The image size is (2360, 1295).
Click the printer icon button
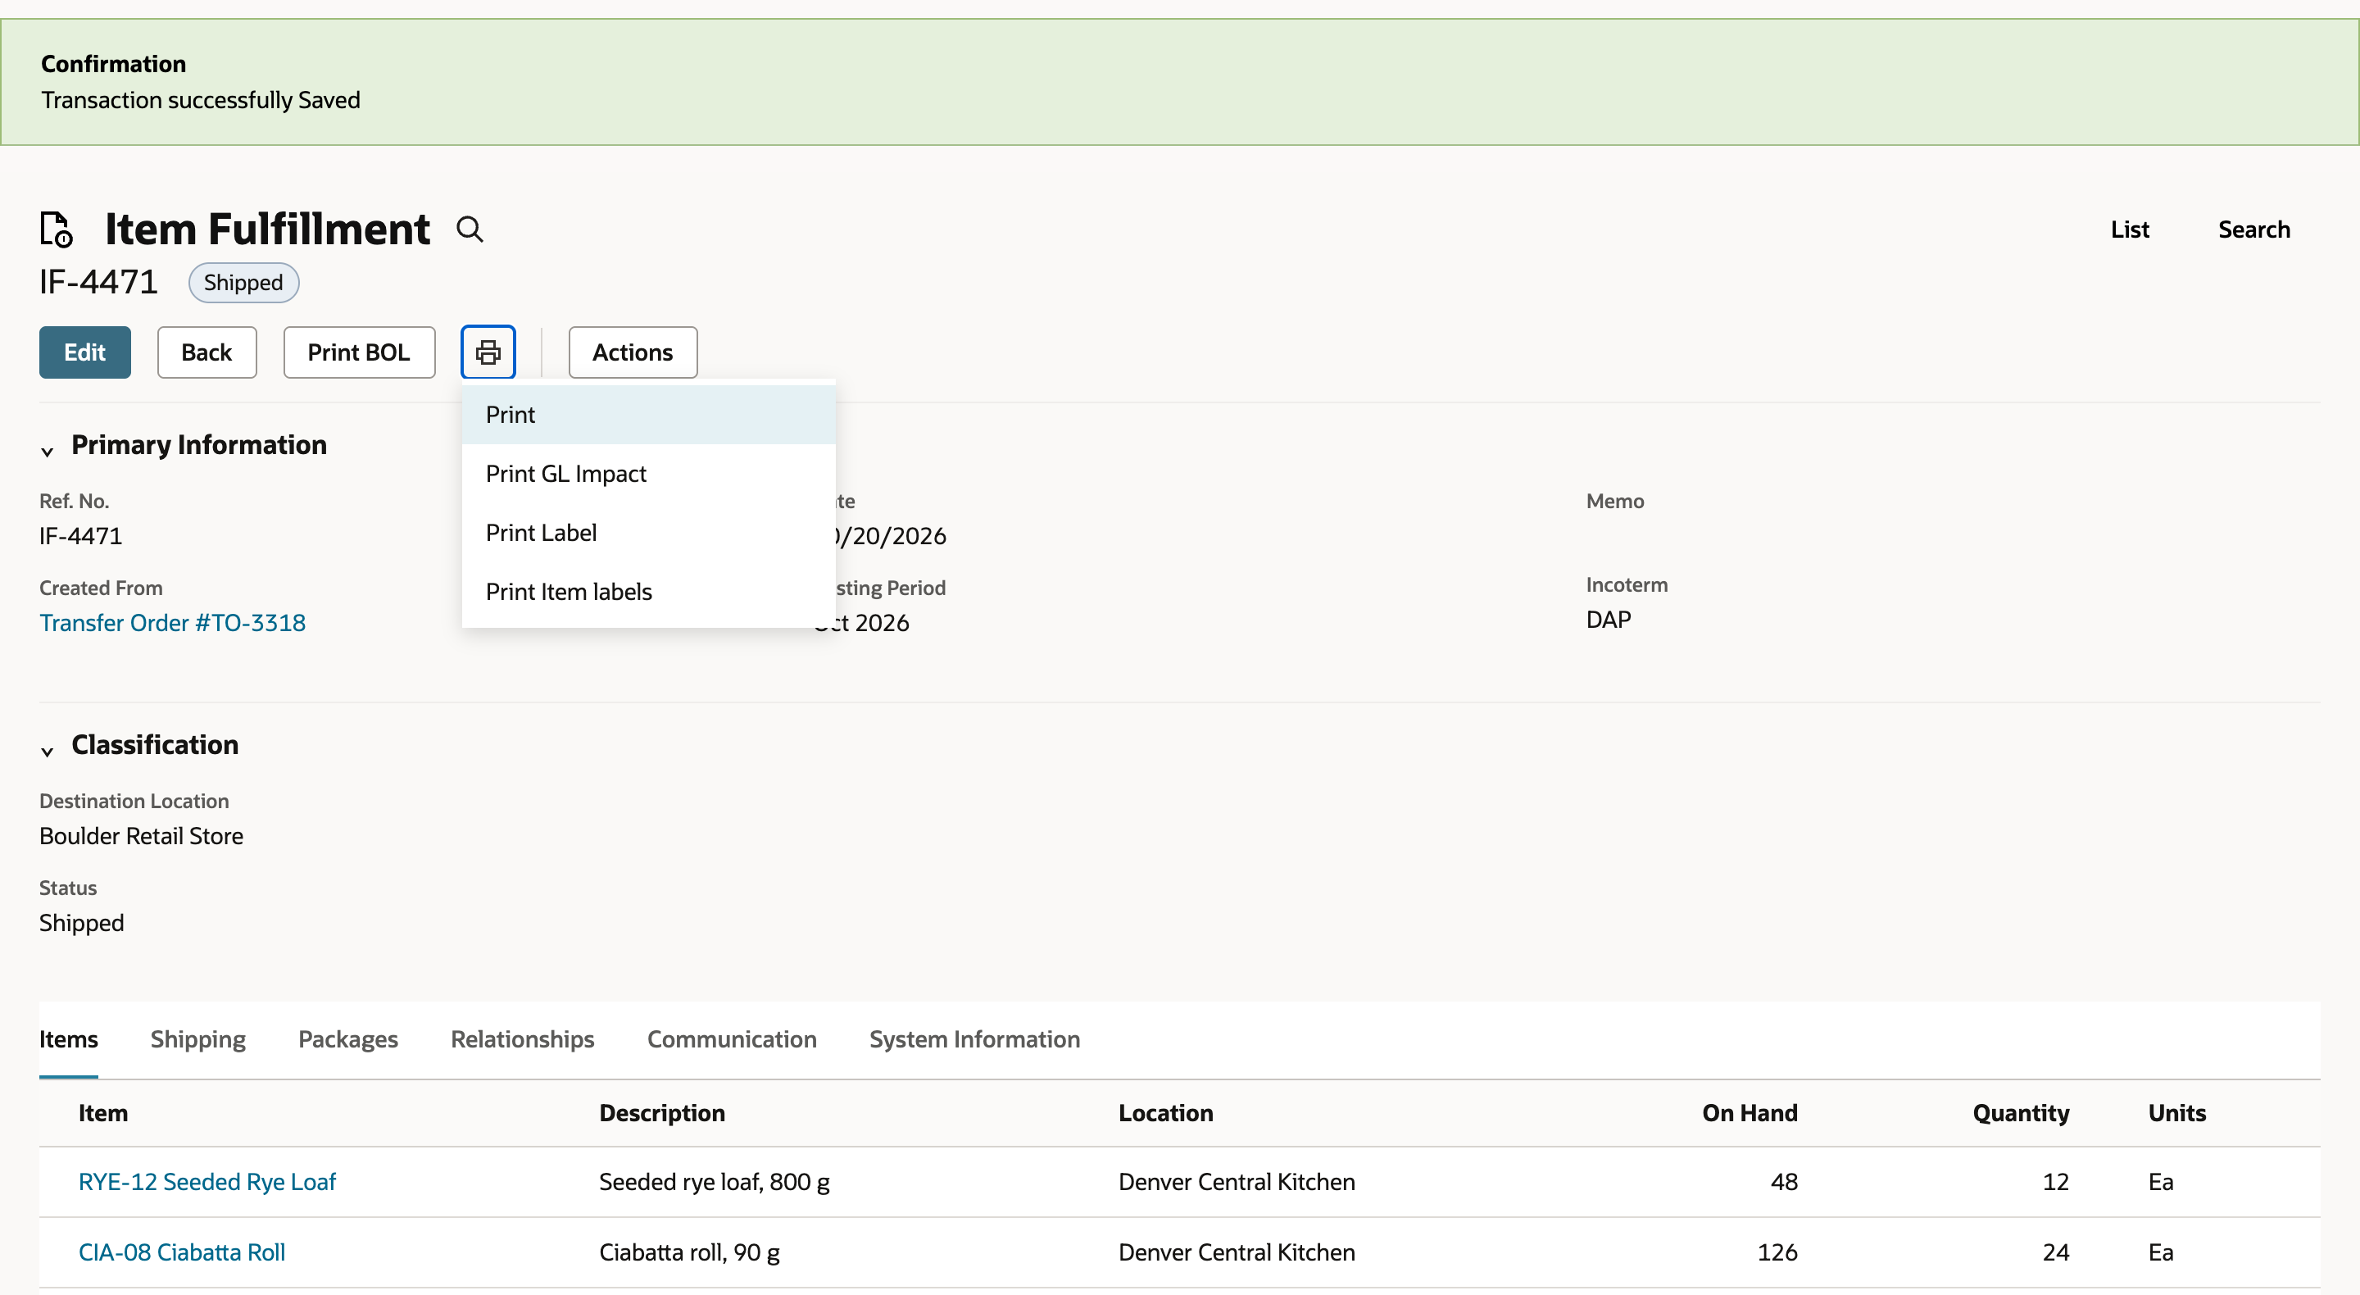tap(488, 352)
